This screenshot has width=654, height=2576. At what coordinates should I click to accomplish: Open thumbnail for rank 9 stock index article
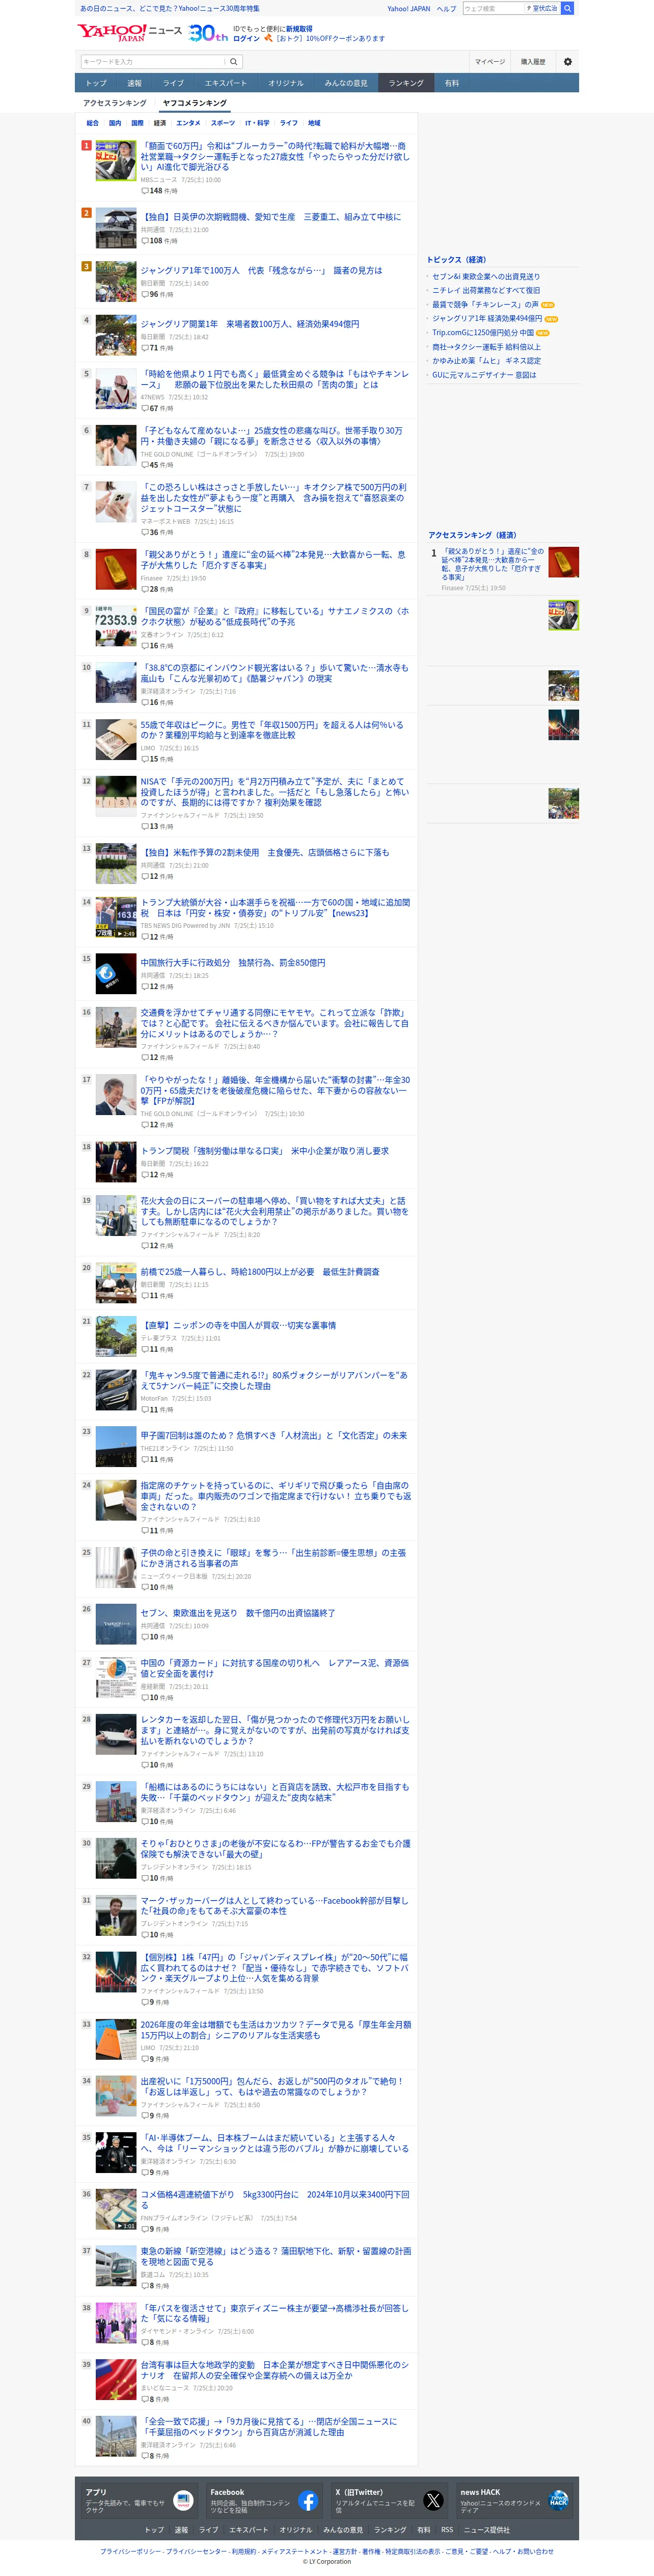(x=116, y=626)
